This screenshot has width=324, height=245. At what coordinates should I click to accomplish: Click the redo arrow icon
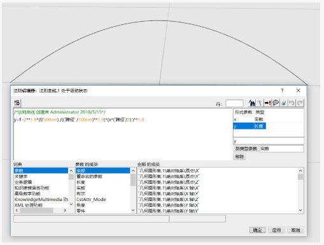point(300,103)
